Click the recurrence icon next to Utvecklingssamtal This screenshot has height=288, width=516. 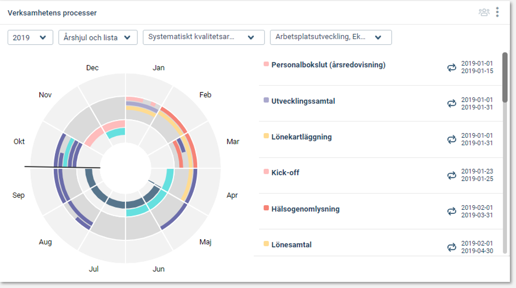451,104
